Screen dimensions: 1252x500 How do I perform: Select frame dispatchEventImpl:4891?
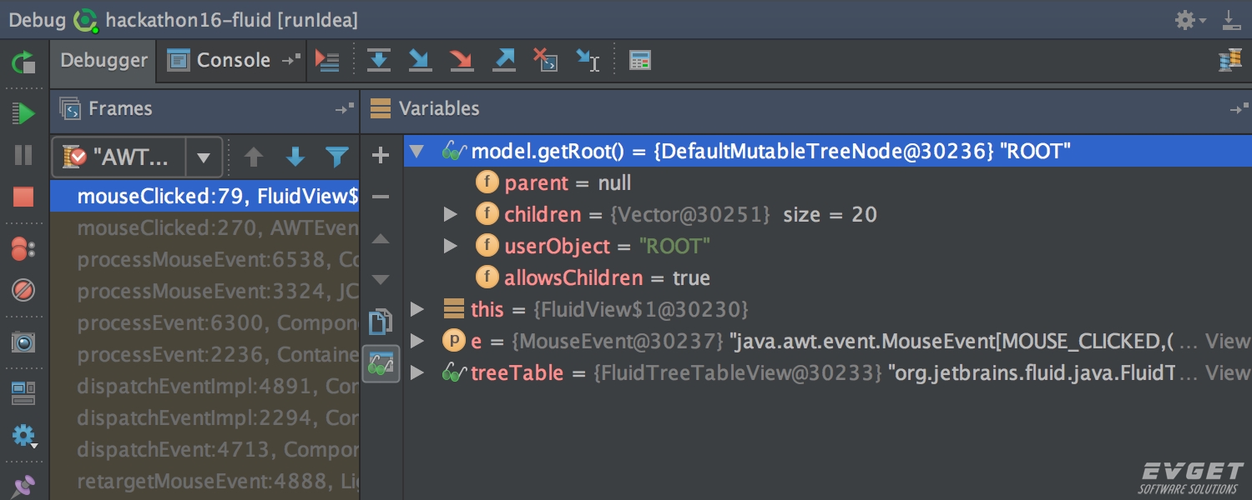204,387
